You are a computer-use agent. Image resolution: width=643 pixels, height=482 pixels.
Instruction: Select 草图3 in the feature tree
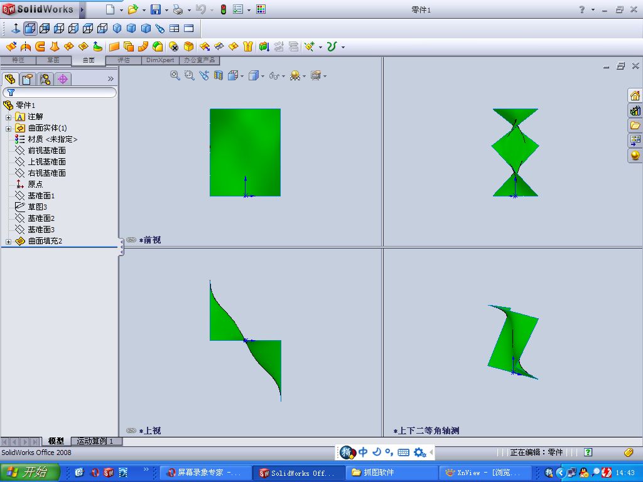pos(37,207)
